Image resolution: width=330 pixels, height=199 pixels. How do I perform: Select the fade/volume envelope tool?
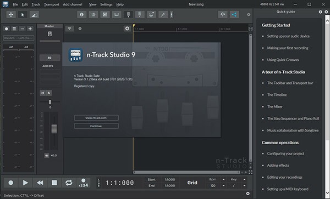[34, 15]
